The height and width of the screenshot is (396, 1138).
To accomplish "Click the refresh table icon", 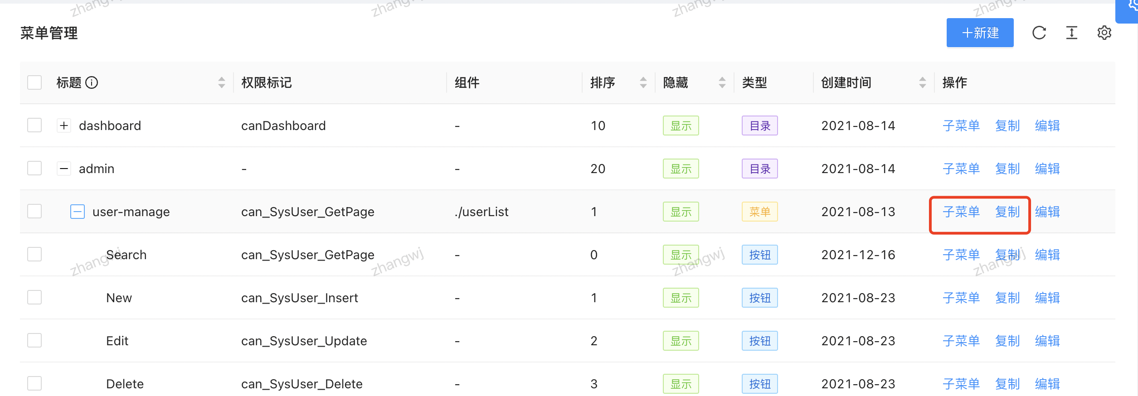I will click(1039, 33).
